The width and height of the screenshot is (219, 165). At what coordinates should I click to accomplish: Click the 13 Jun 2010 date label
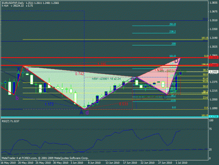click(x=112, y=163)
